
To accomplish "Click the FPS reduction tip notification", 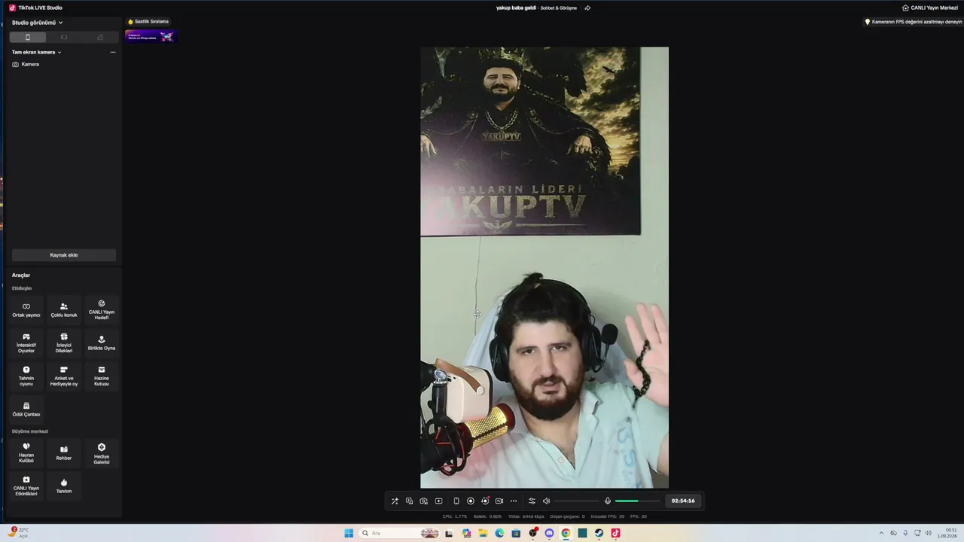I will pyautogui.click(x=913, y=22).
